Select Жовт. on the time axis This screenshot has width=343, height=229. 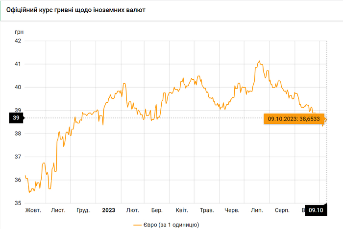33,210
